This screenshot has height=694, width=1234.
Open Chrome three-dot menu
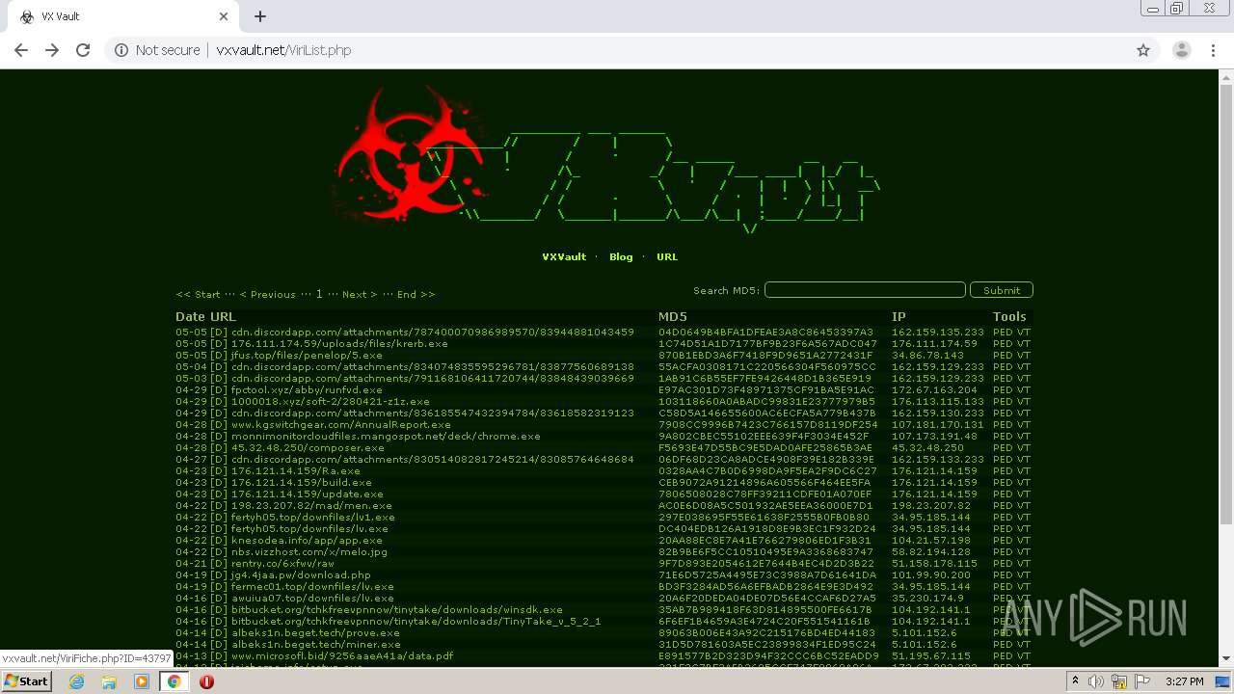[x=1213, y=50]
